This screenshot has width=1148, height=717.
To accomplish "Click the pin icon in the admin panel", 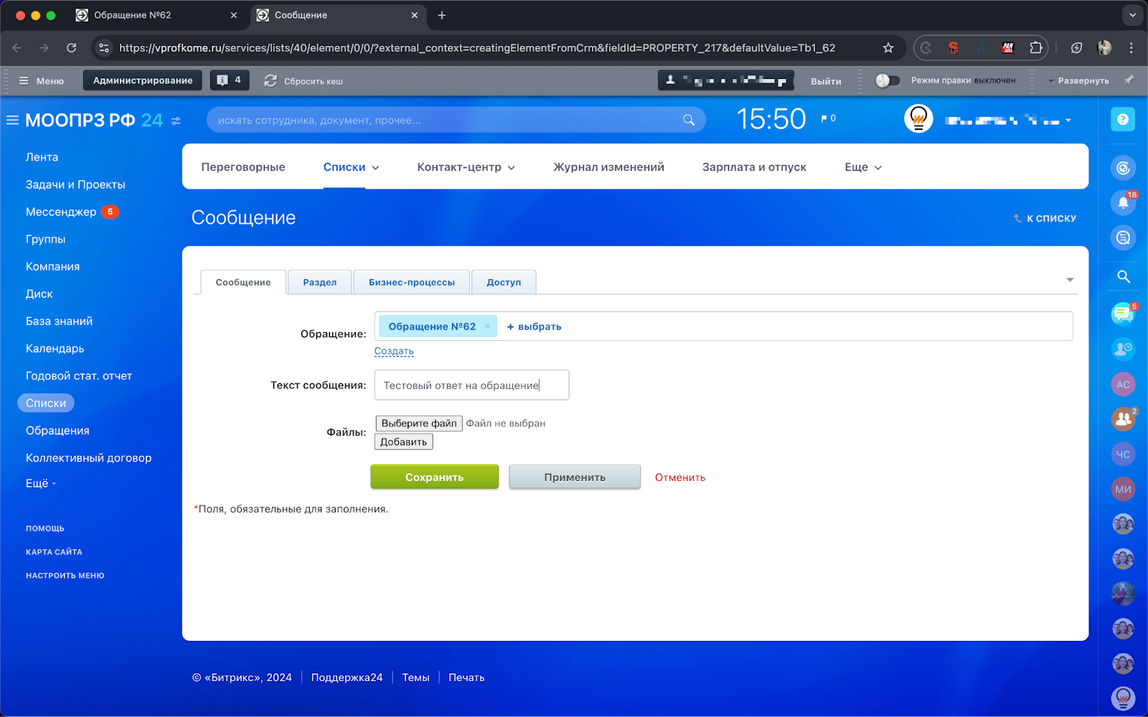I will 1129,80.
